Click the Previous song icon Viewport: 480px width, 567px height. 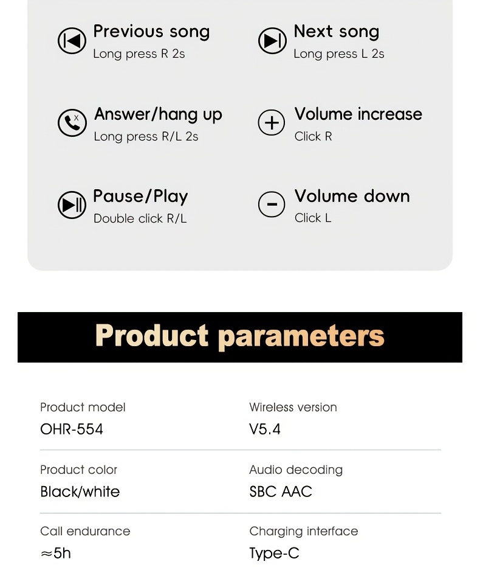tap(72, 41)
